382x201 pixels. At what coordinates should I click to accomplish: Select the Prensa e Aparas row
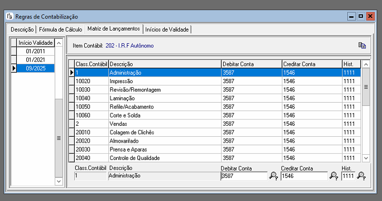(217, 149)
